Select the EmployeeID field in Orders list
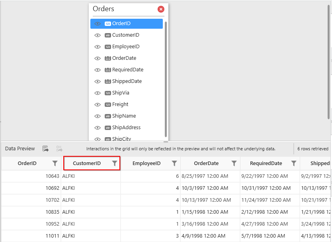332x242 pixels. click(x=126, y=47)
